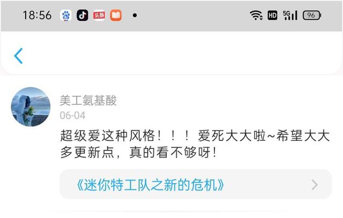
Task: Tap the battery level 96 indicator
Action: (x=312, y=16)
